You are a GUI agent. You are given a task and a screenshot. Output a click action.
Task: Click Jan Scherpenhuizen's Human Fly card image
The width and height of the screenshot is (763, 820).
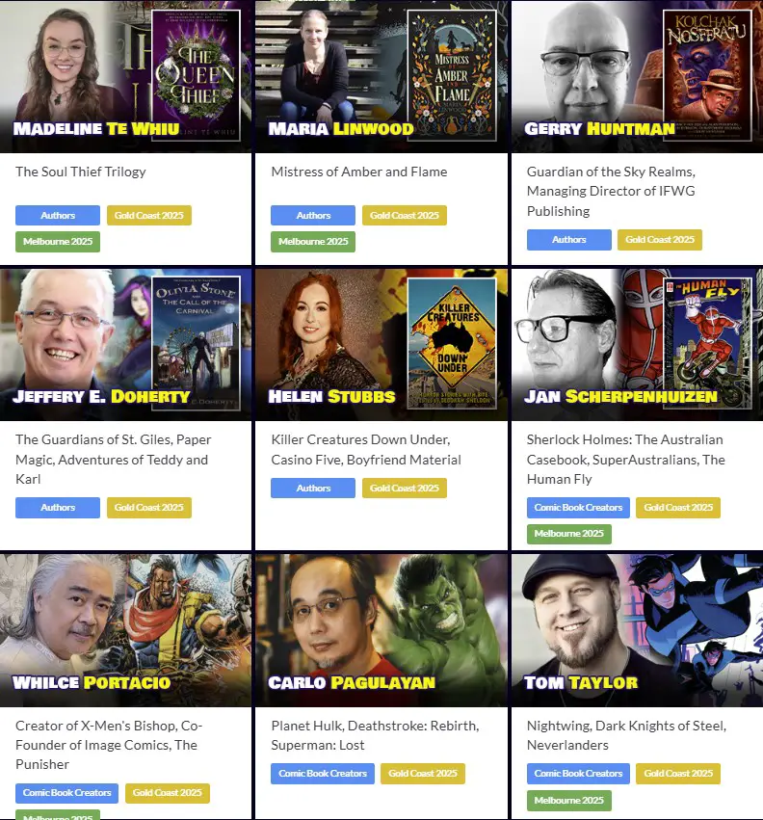pyautogui.click(x=637, y=345)
